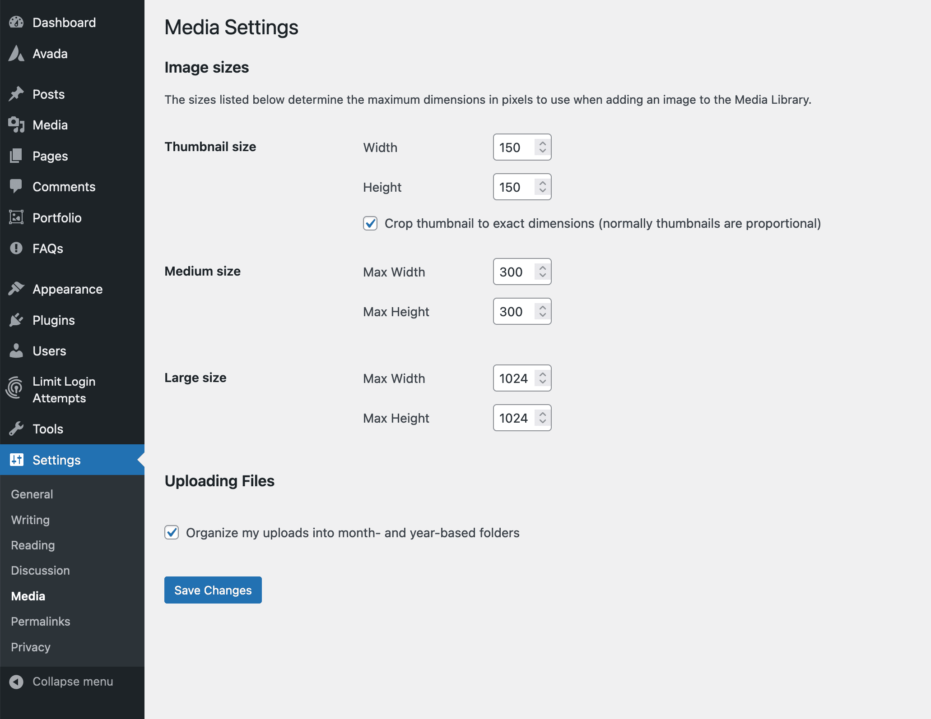Increase Thumbnail Width with up arrow
931x719 pixels.
pos(543,143)
